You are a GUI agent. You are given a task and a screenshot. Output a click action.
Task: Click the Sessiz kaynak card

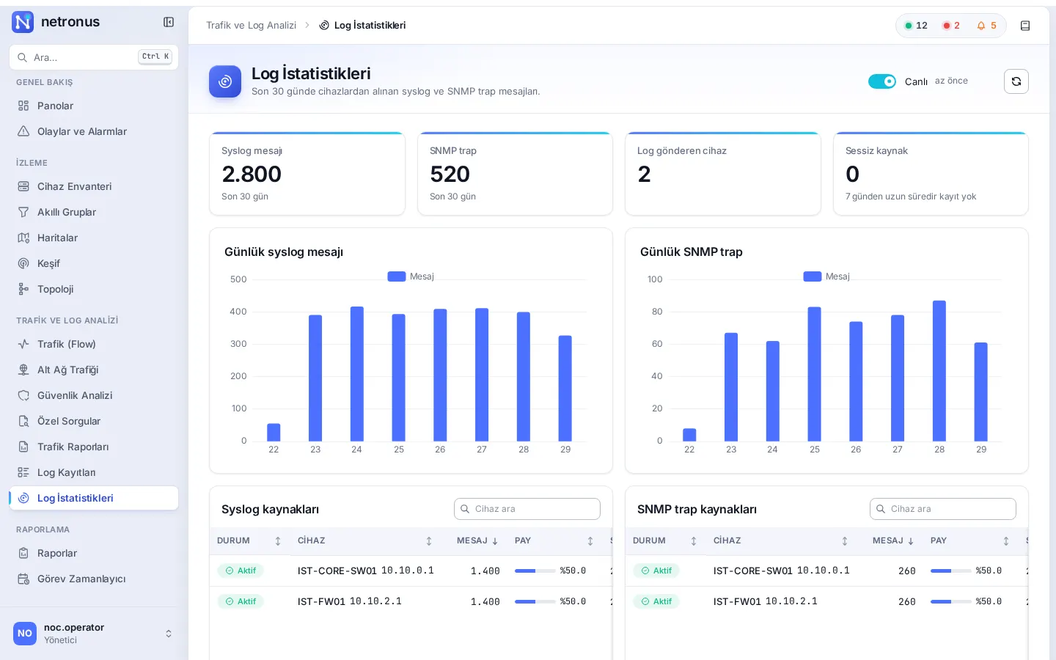pos(931,174)
